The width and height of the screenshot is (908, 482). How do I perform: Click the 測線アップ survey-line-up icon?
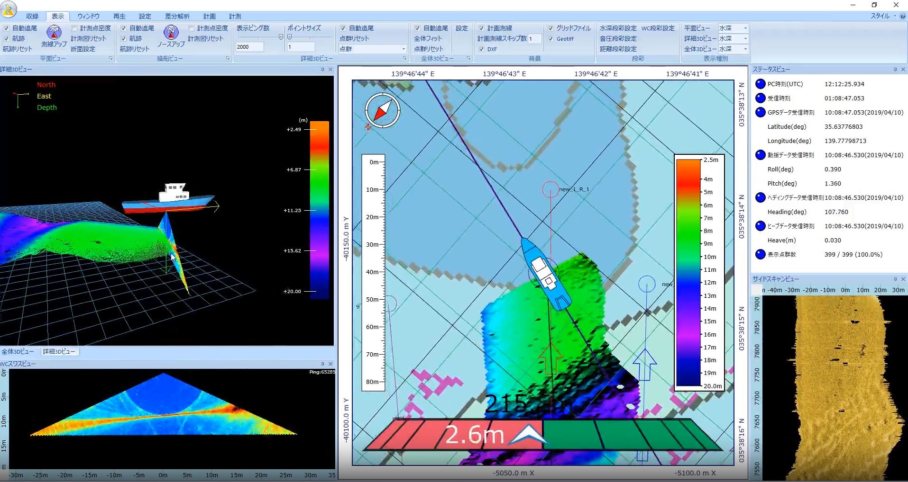[x=54, y=33]
